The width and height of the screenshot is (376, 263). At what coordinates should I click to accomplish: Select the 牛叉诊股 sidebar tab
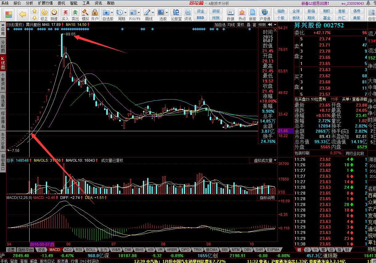[x=3, y=141]
